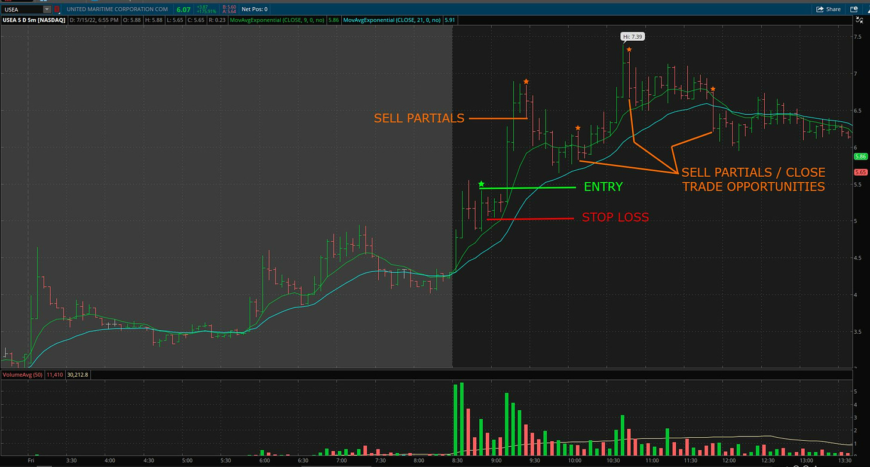Click the volume value 11,410
Viewport: 870px width, 467px height.
(55, 374)
